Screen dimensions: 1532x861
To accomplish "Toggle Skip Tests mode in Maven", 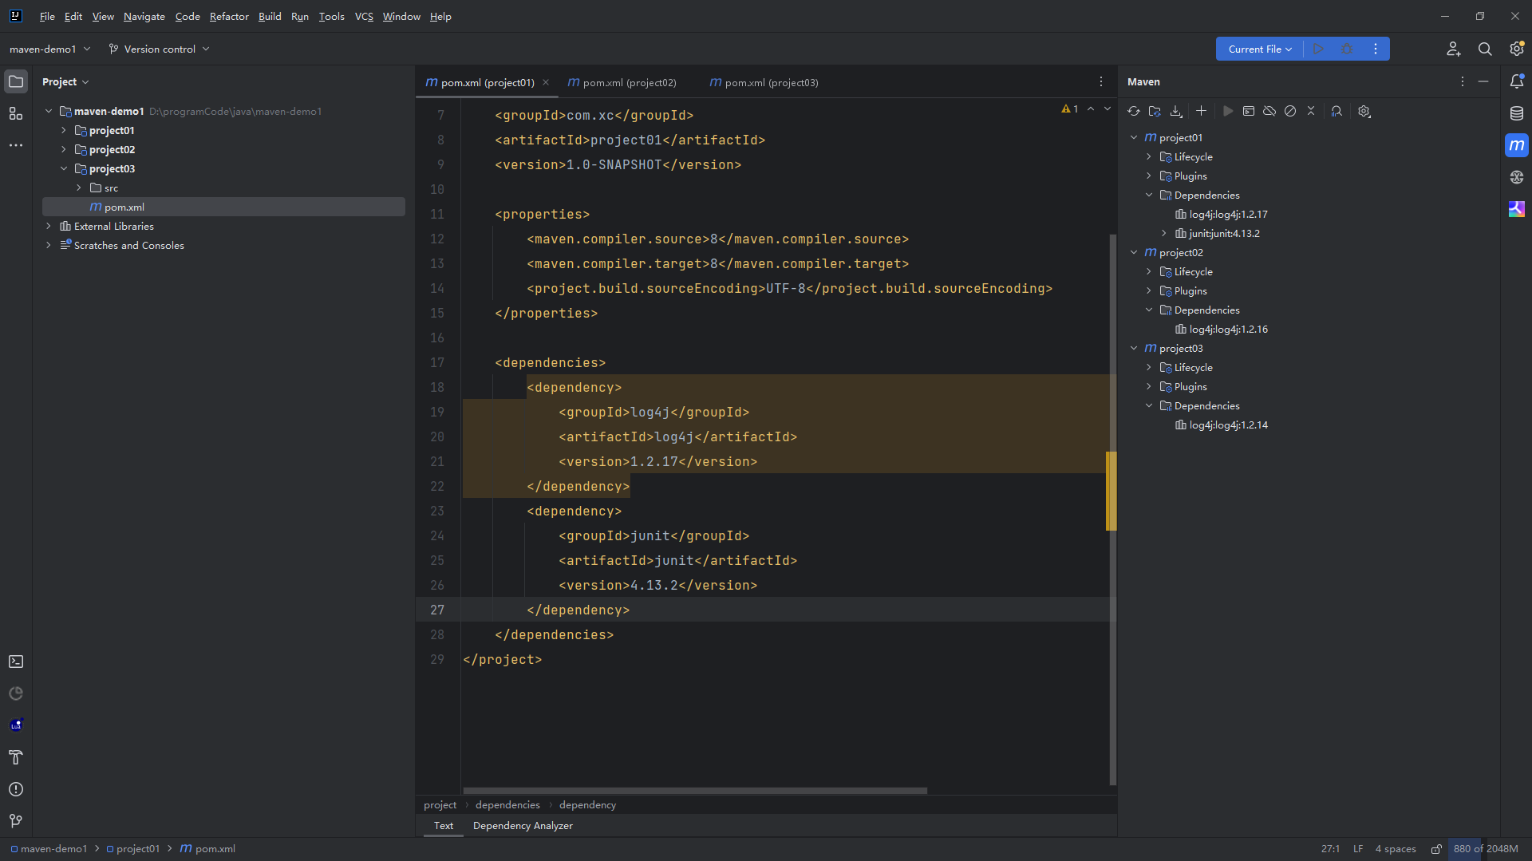I will [1290, 112].
